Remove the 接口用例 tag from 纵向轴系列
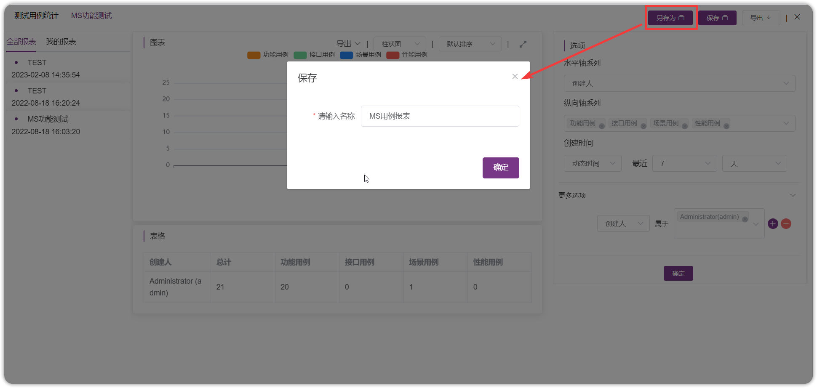Viewport: 817px width, 388px height. click(x=643, y=126)
